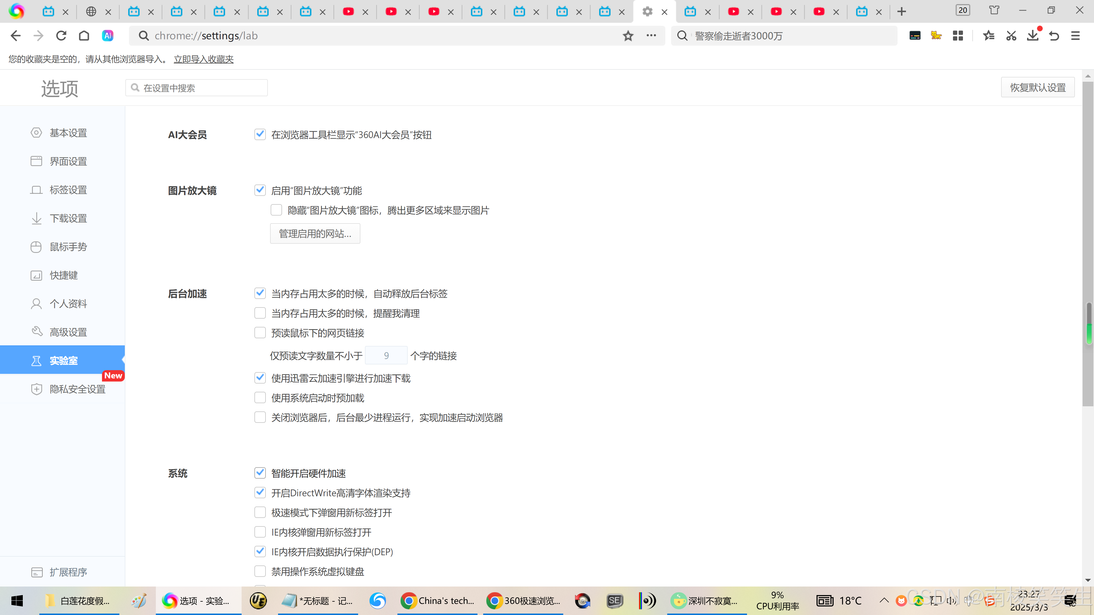Expand address bar more options dots
The image size is (1094, 615).
tap(651, 36)
